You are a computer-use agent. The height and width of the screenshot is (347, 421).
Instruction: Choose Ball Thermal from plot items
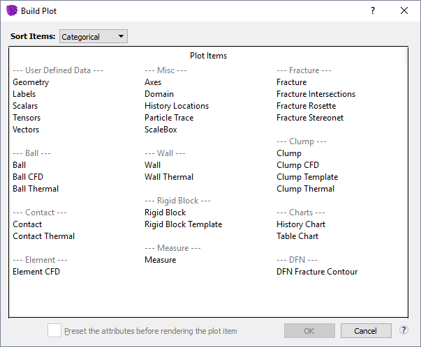point(36,189)
